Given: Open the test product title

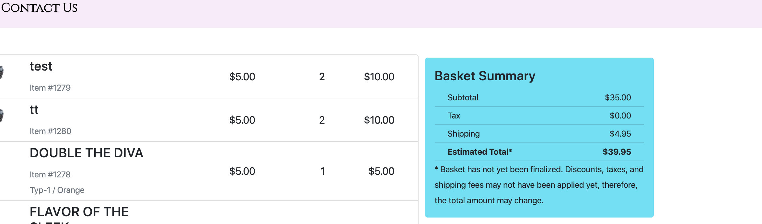Looking at the screenshot, I should pos(41,66).
